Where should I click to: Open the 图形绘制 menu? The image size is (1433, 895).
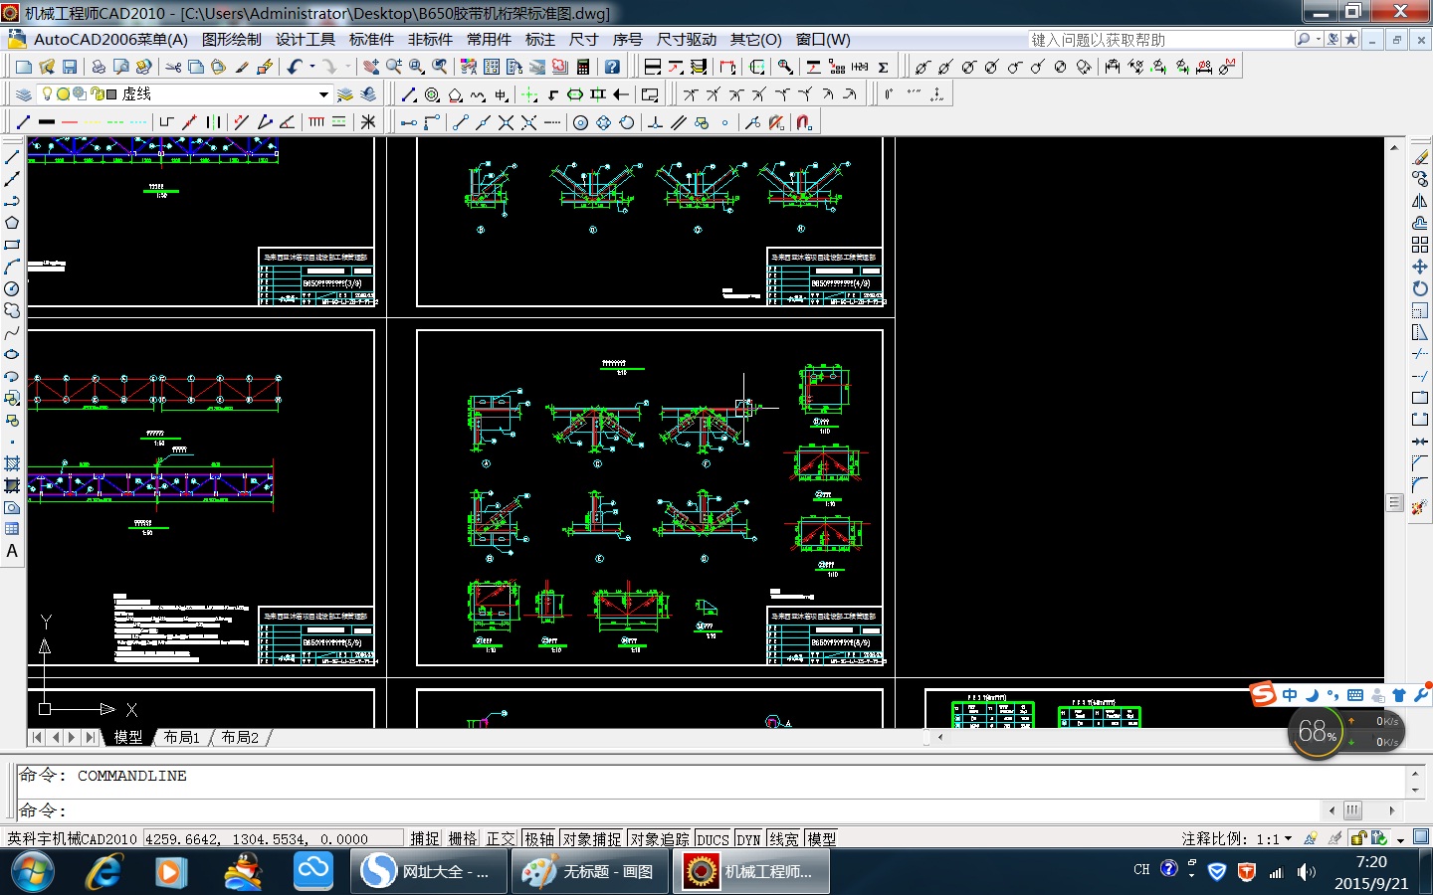pyautogui.click(x=231, y=40)
